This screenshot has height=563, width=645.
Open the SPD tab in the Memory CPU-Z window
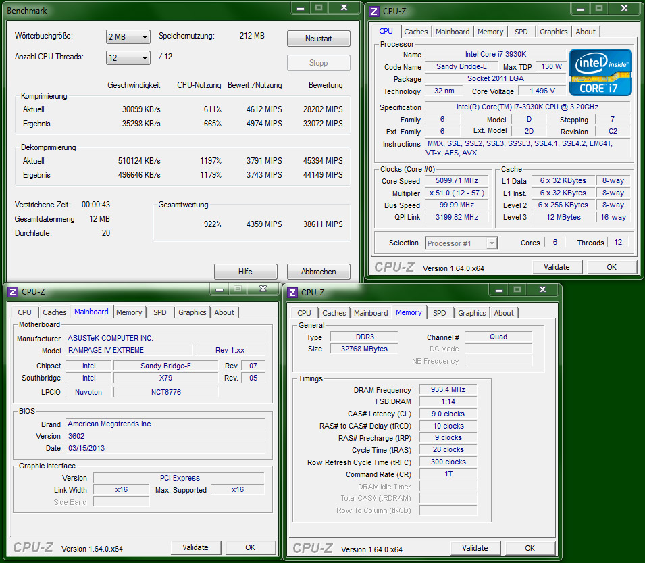pos(440,313)
